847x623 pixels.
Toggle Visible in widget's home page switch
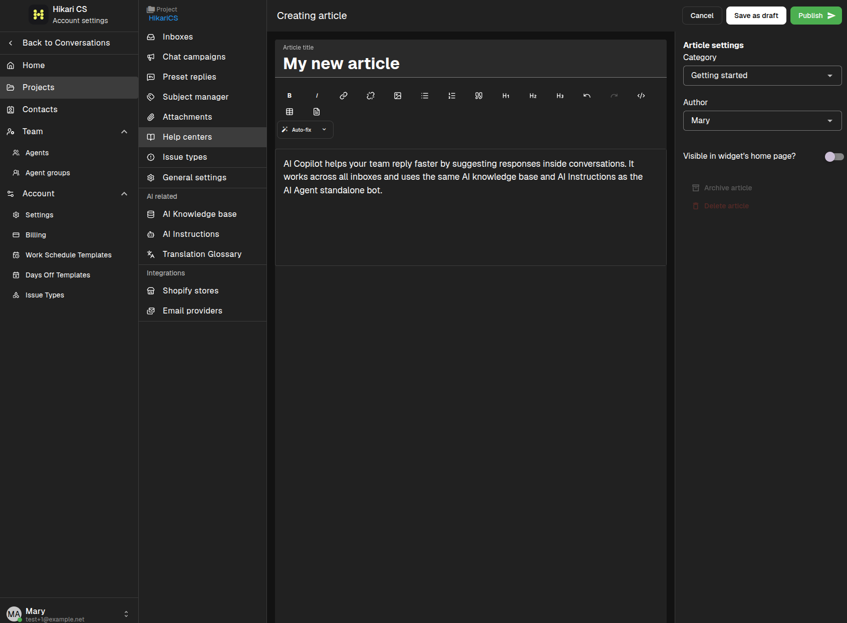click(x=834, y=157)
